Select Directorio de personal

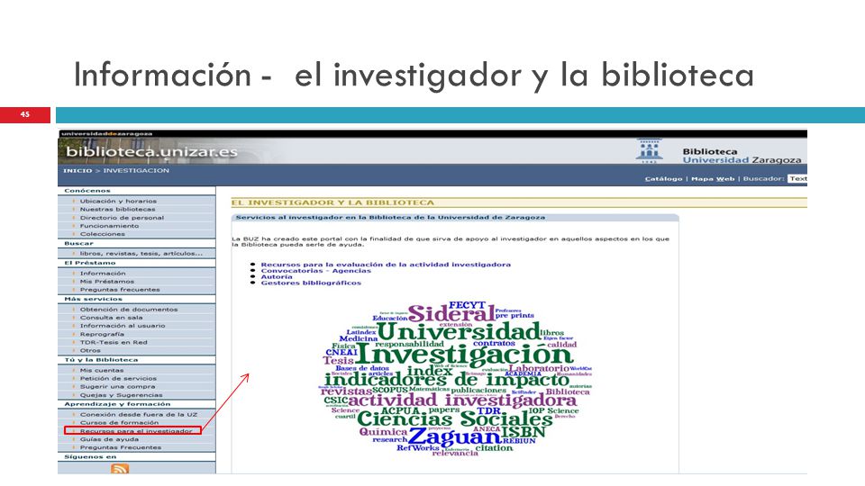[x=122, y=218]
